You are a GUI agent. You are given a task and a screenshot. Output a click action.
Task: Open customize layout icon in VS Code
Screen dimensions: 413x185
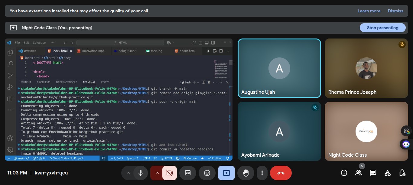point(195,43)
